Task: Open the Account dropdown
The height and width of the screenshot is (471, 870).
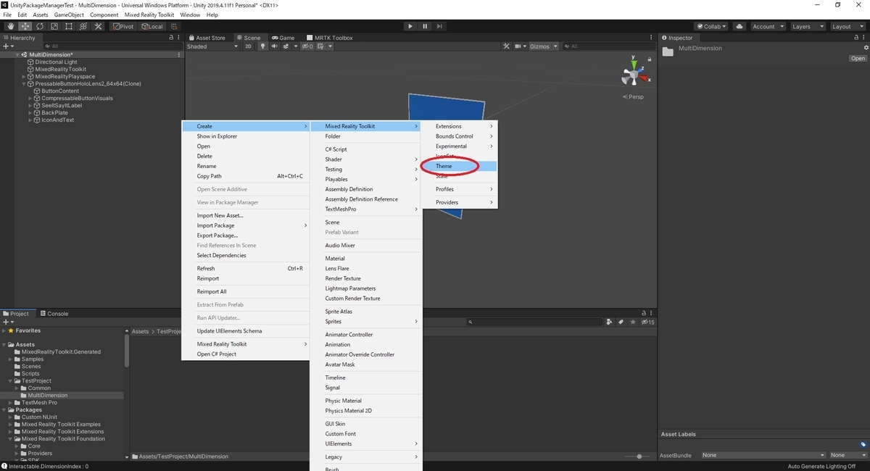Action: (768, 26)
